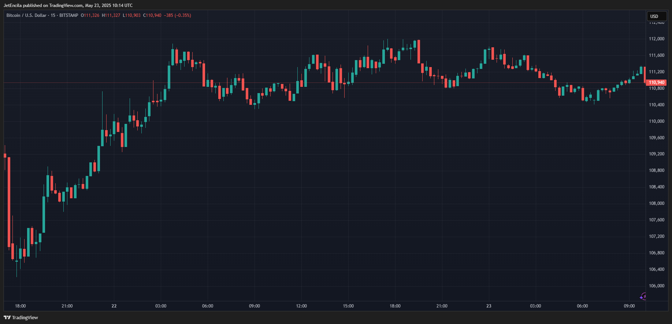Click the first 18:00 time axis label
Image resolution: width=672 pixels, height=324 pixels.
[x=21, y=306]
